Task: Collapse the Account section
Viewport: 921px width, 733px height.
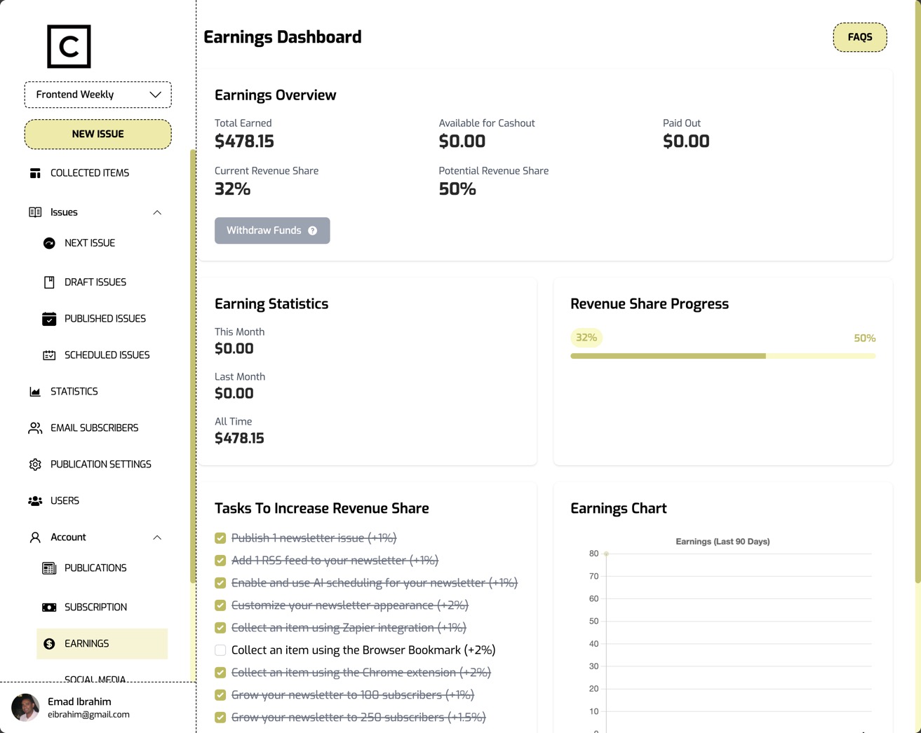Action: coord(157,537)
